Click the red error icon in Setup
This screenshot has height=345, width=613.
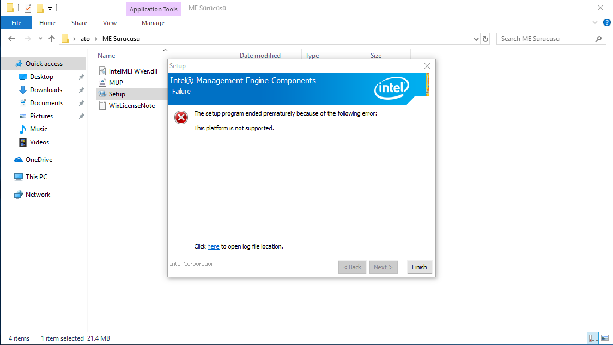pos(181,117)
